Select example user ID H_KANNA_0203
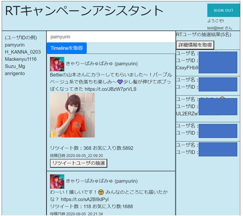 [23, 52]
